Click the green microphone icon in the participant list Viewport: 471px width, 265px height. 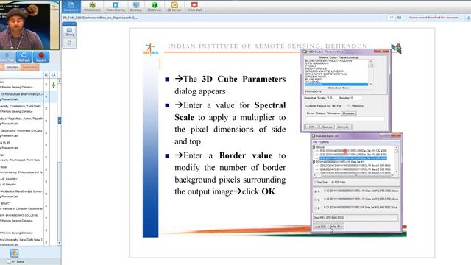[54, 85]
